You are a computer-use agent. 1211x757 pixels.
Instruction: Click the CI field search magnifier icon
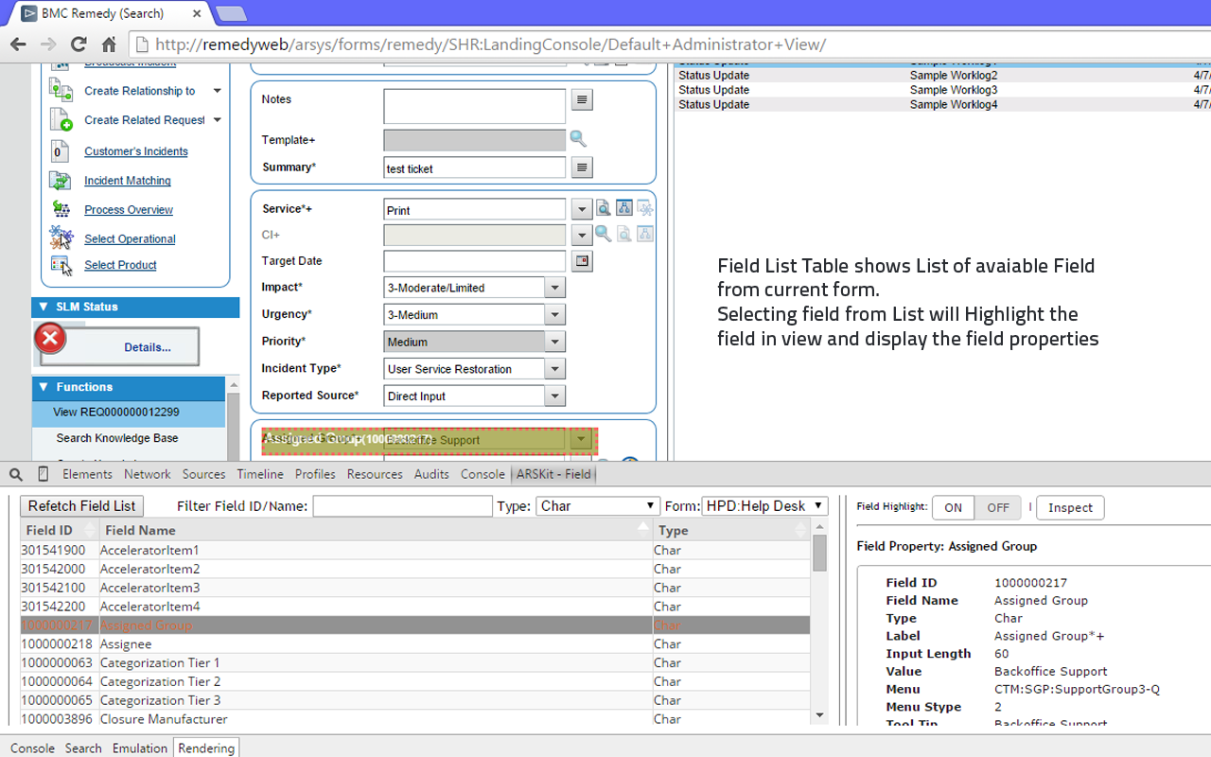tap(604, 234)
